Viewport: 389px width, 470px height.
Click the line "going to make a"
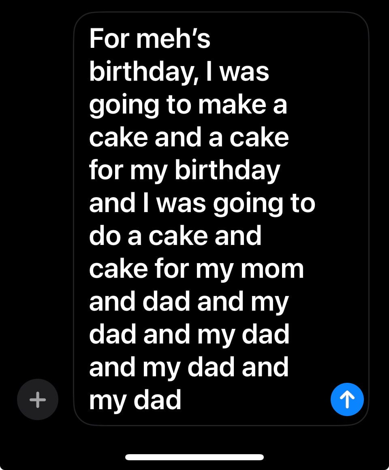point(188,105)
